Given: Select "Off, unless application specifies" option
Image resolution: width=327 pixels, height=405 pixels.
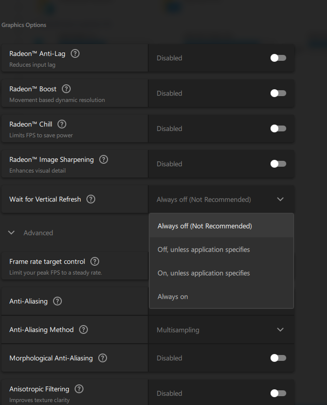Looking at the screenshot, I should (204, 250).
